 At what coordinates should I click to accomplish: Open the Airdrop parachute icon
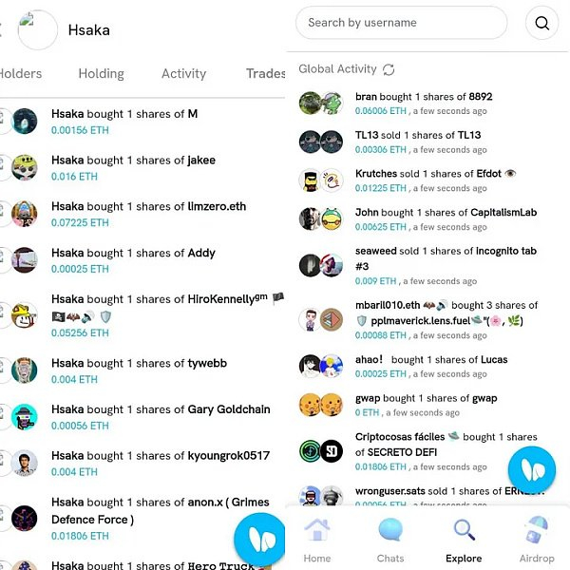tap(537, 530)
